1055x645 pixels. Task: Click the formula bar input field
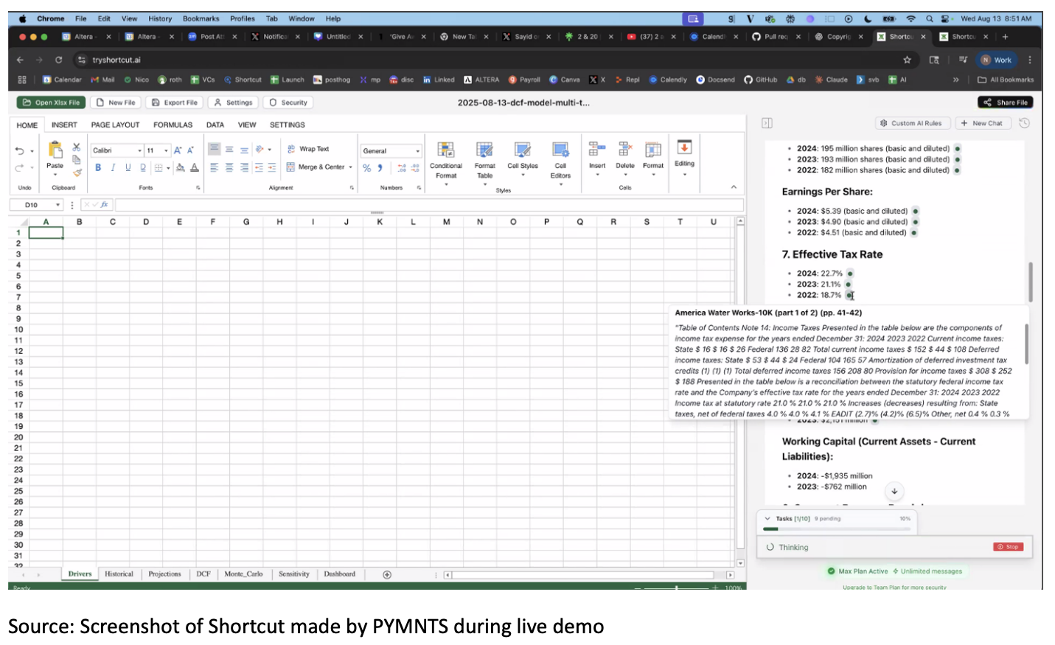[x=428, y=205]
